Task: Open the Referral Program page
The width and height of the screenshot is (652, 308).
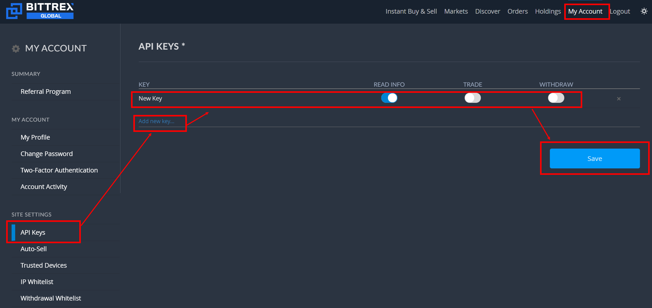Action: 45,91
